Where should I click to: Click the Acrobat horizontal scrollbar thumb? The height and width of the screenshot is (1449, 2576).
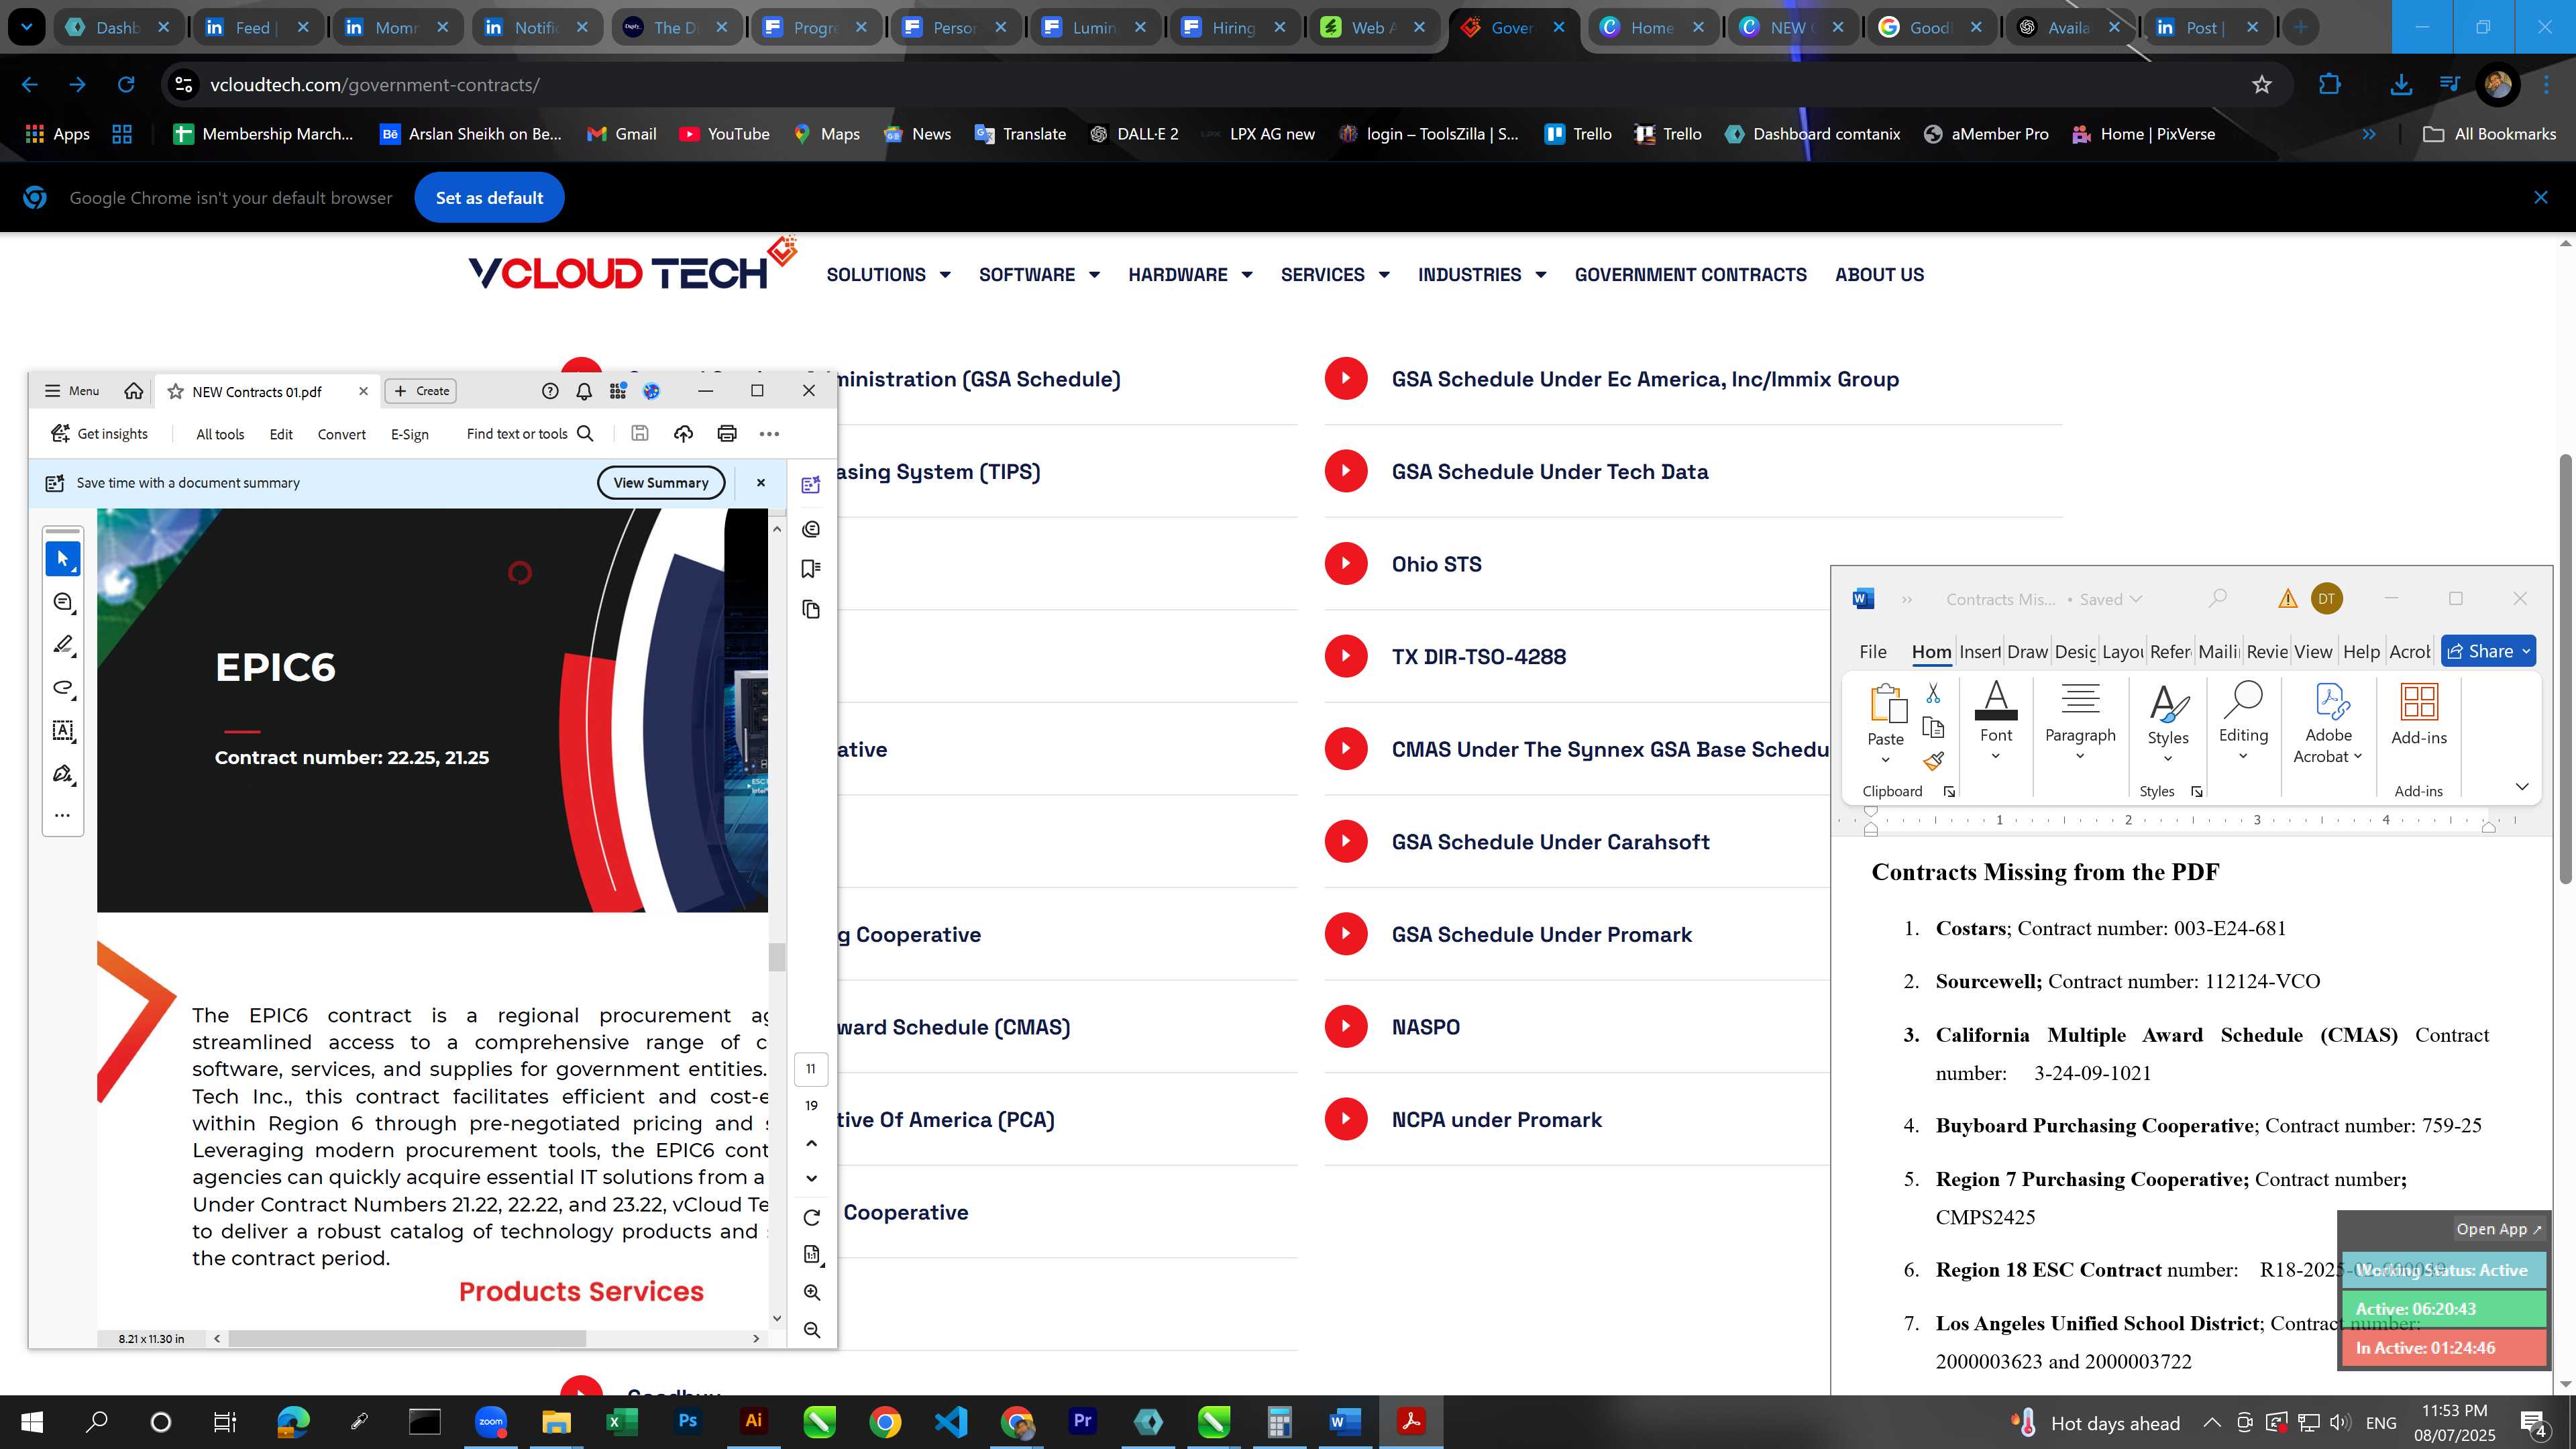(x=407, y=1338)
